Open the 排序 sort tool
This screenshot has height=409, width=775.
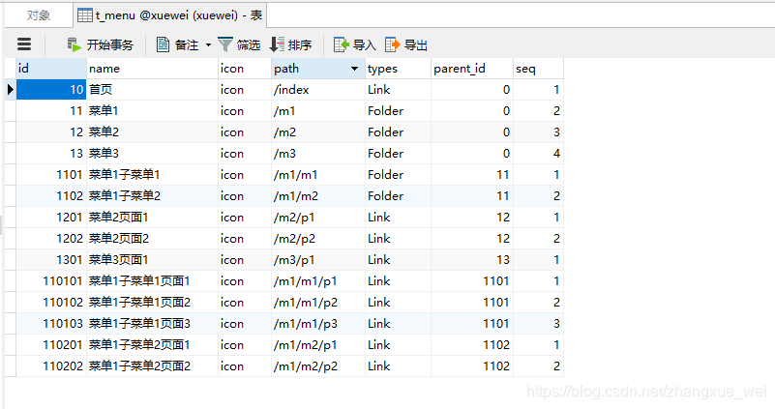(x=290, y=44)
